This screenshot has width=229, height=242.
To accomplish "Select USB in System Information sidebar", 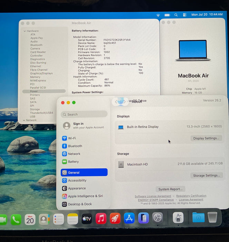I will tap(32, 117).
